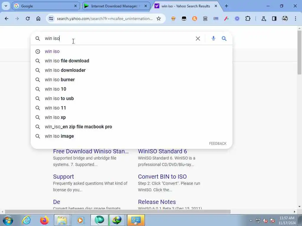Choose suggestion 'win iso 11'
Screen dimensions: 302x226
(x=132, y=108)
